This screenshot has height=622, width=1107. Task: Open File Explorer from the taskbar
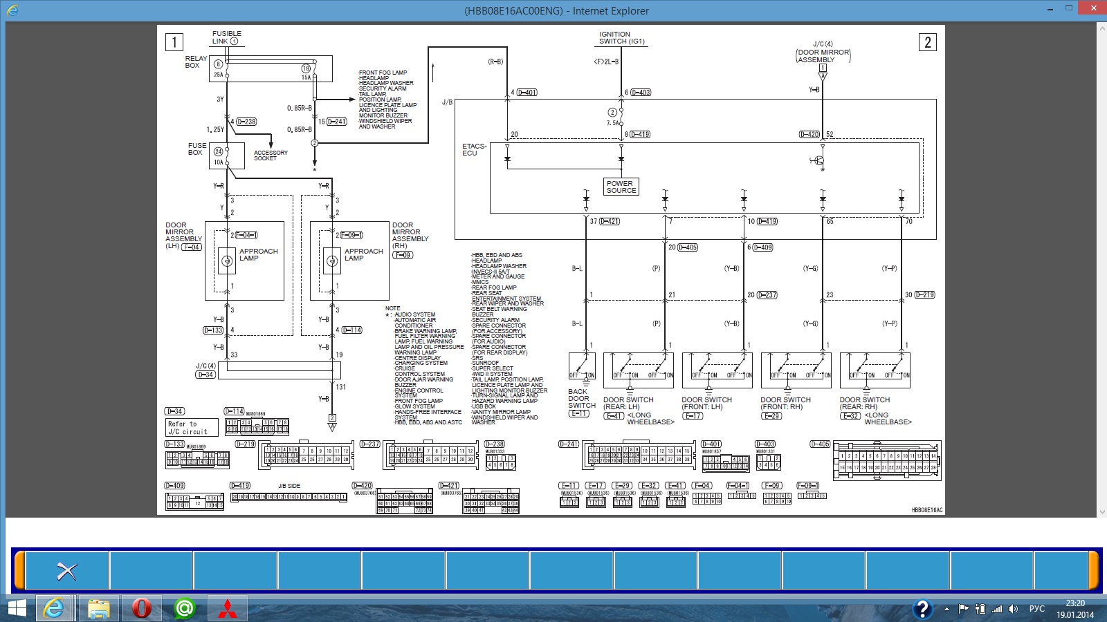[x=98, y=608]
